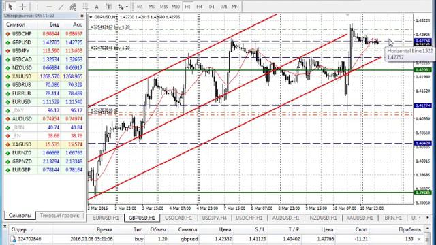Screen dimensions: 436x245
Task: Select USDCHF row arrow icon
Action: pyautogui.click(x=7, y=34)
